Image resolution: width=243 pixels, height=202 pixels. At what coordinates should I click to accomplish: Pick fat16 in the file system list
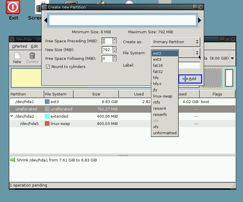[165, 65]
